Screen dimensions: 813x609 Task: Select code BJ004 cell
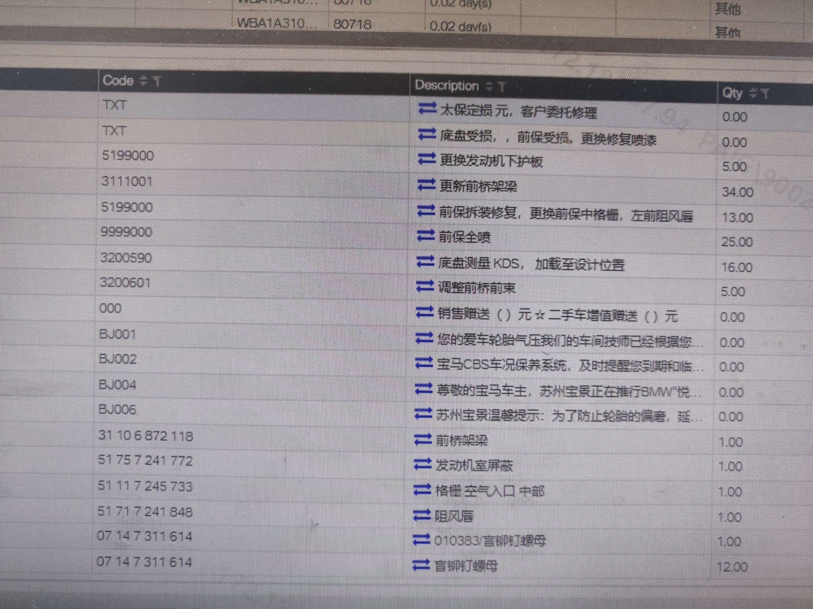point(118,384)
